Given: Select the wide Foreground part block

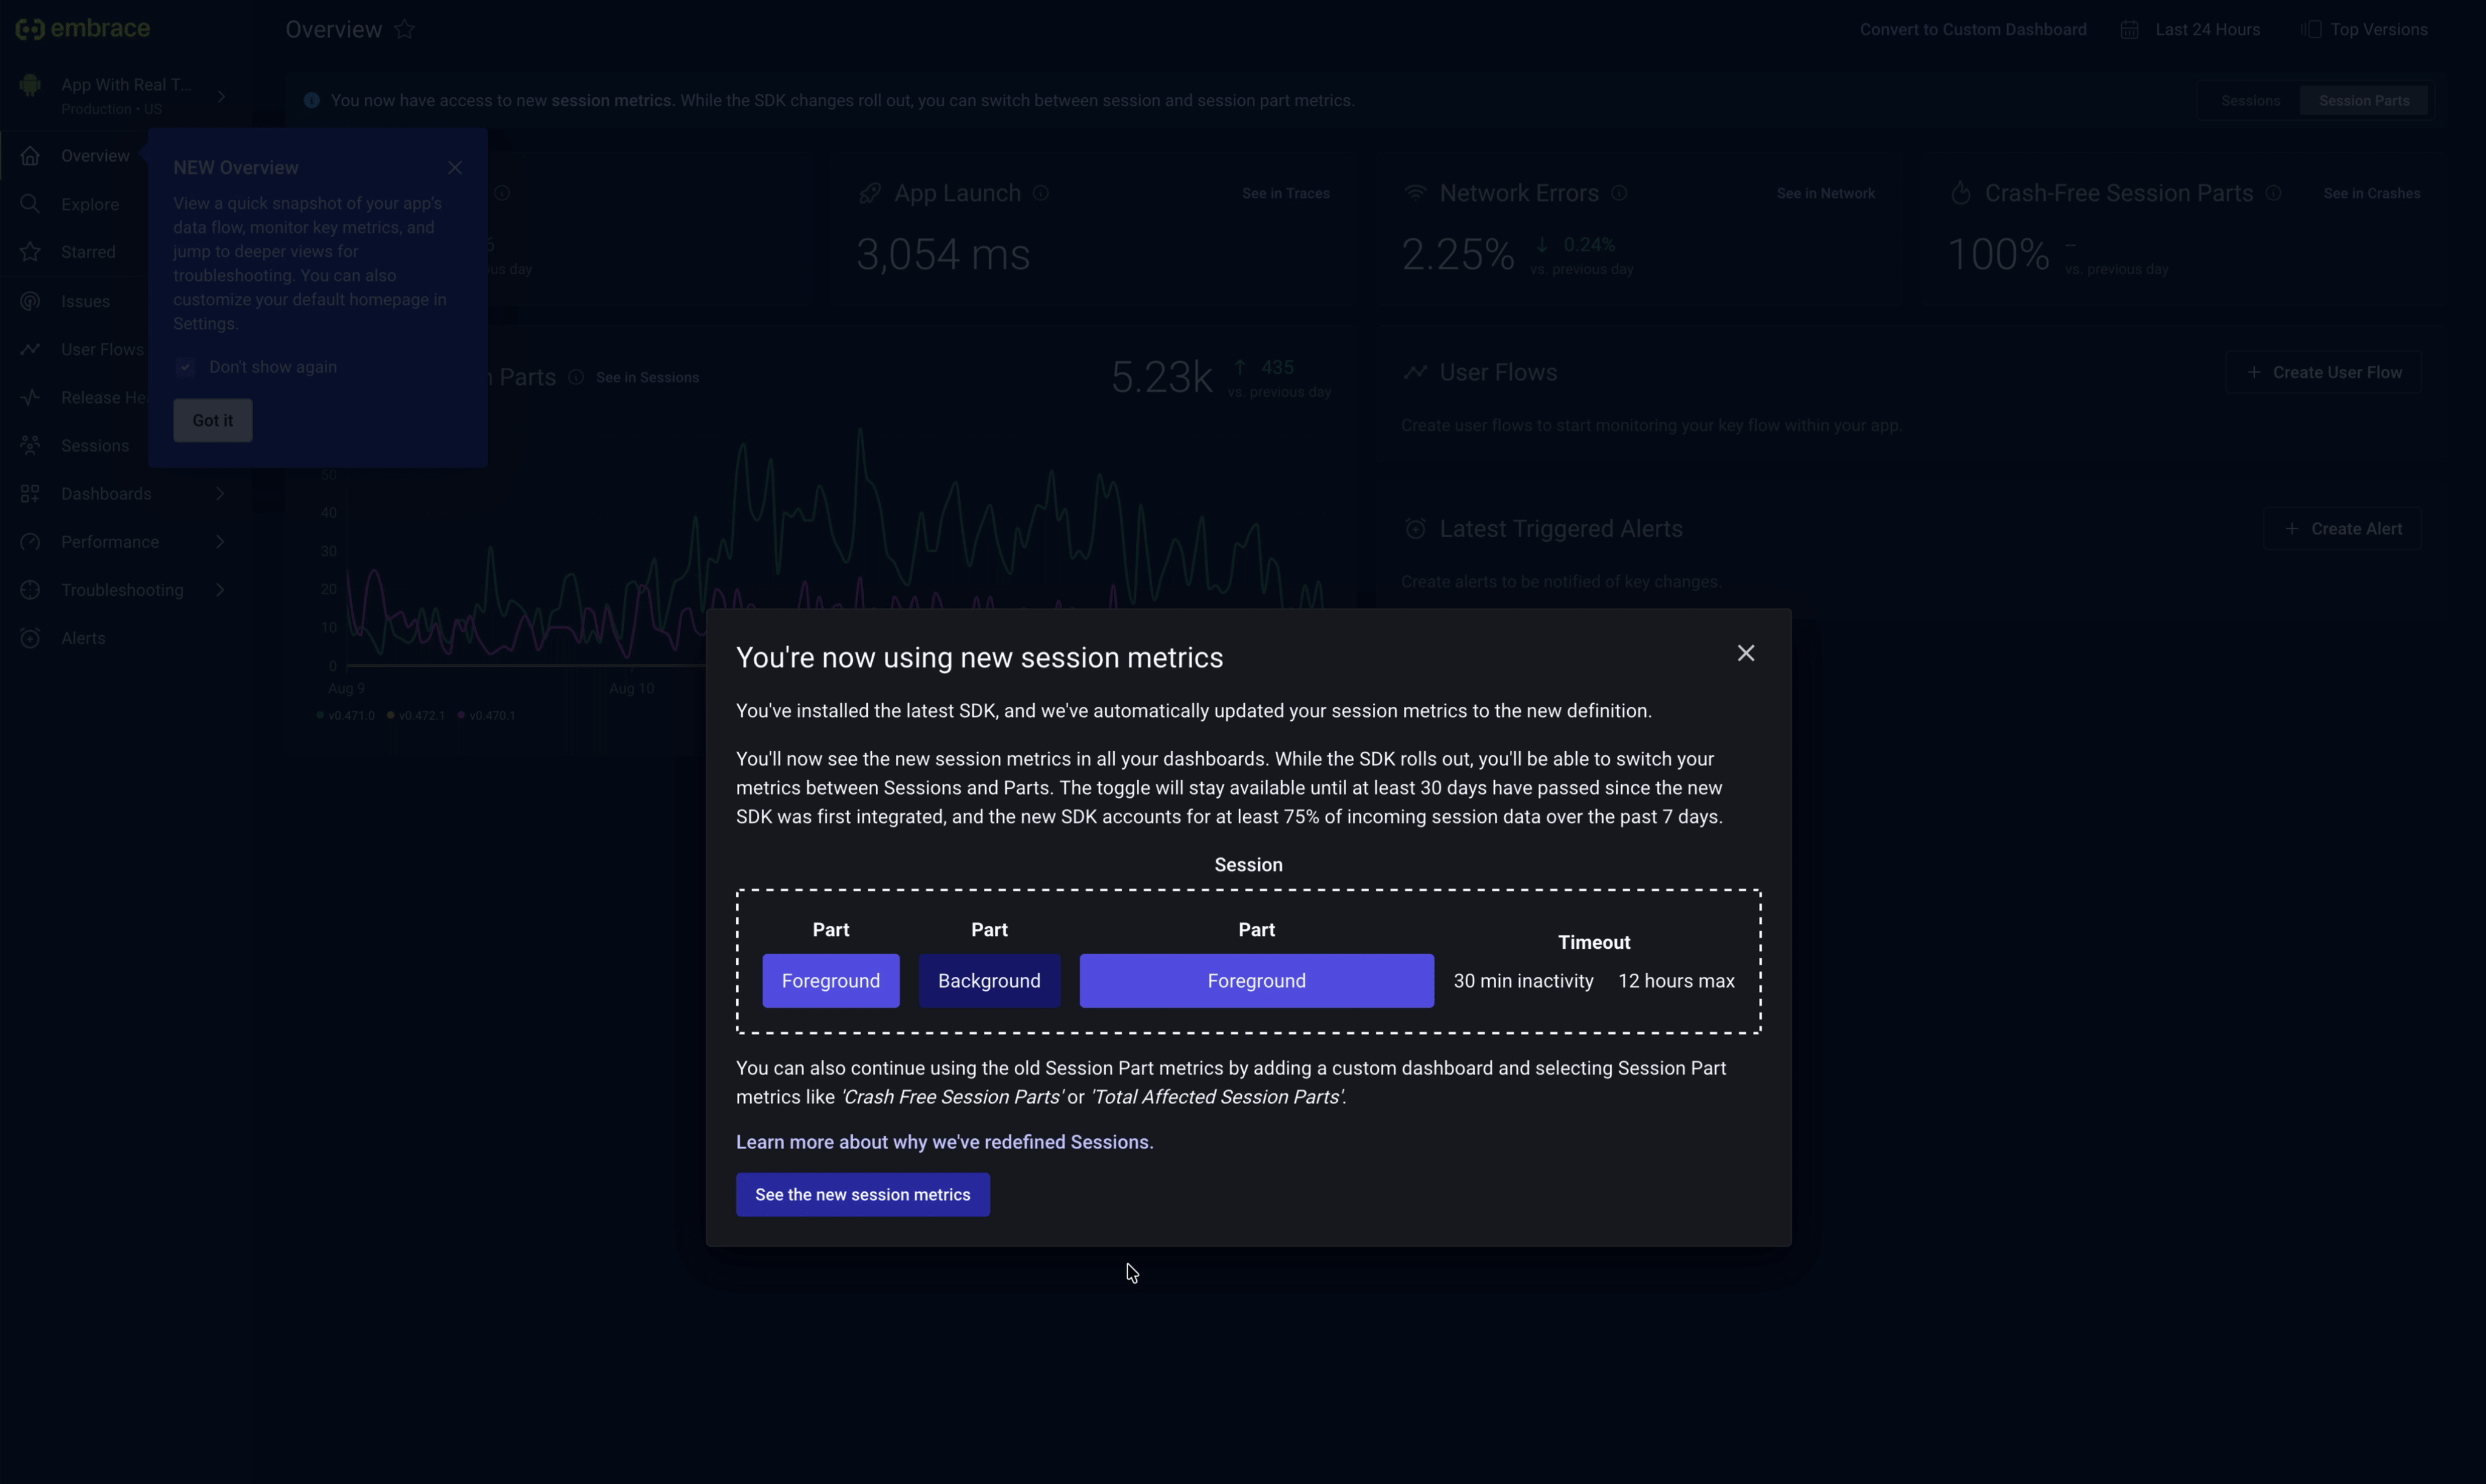Looking at the screenshot, I should click(1256, 980).
